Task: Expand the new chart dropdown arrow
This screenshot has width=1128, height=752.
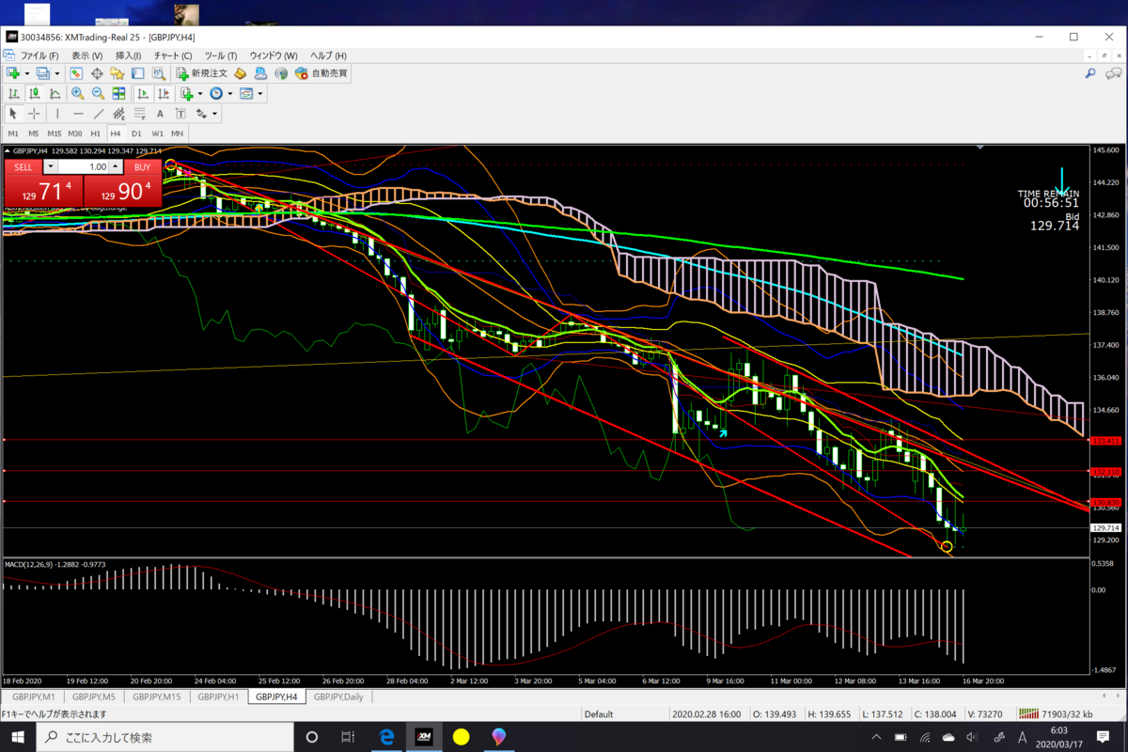Action: (27, 72)
